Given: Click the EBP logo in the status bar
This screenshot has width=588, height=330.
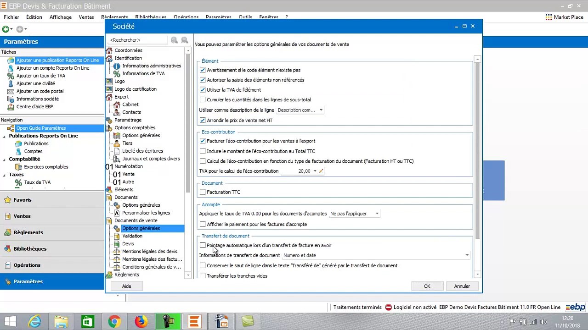Looking at the screenshot, I should point(575,307).
